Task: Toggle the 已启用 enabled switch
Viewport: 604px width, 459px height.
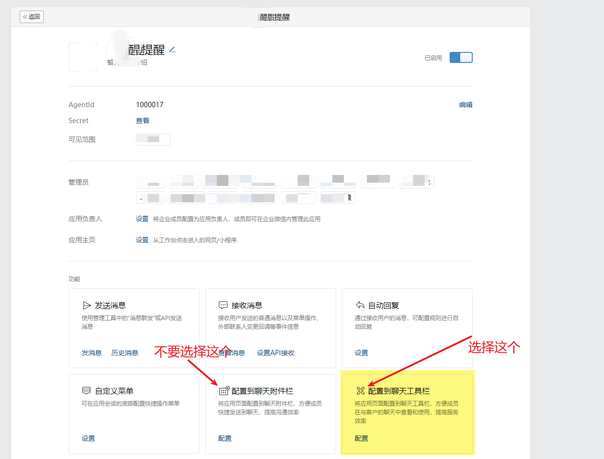Action: point(461,58)
